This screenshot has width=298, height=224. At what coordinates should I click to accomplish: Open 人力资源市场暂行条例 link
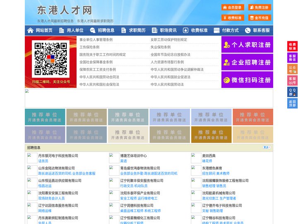pyautogui.click(x=167, y=62)
